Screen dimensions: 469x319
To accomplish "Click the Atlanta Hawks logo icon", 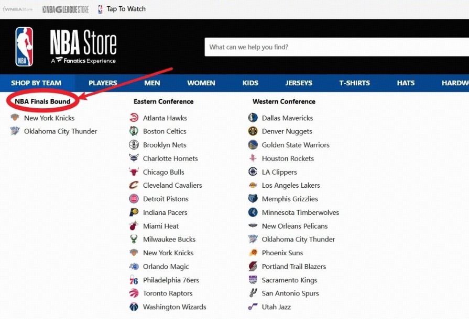I will tap(134, 118).
